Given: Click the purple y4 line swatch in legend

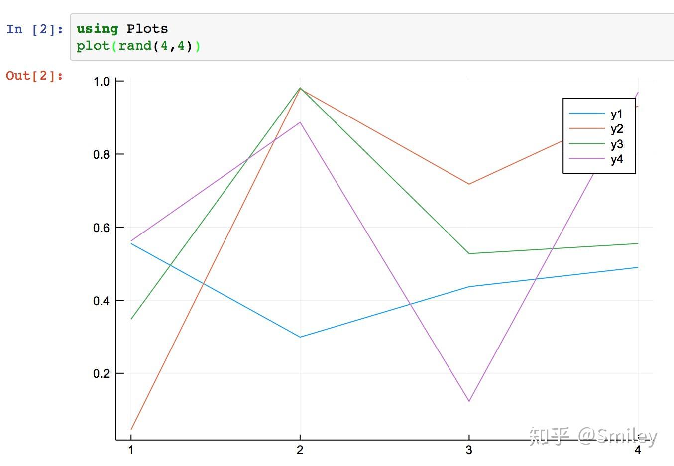Looking at the screenshot, I should 587,159.
